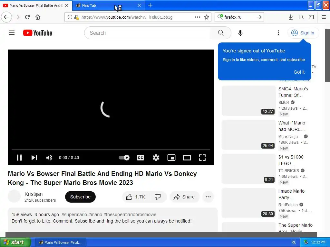The height and width of the screenshot is (247, 330).
Task: Bookmark this page with the star icon
Action: pos(207,17)
